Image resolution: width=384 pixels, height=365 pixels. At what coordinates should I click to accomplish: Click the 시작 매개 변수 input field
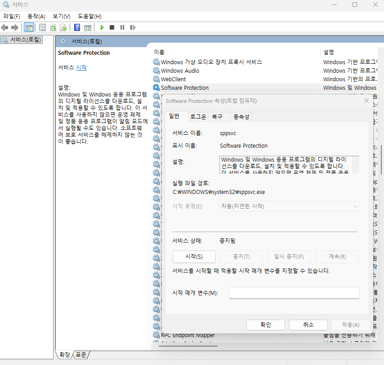(x=294, y=293)
